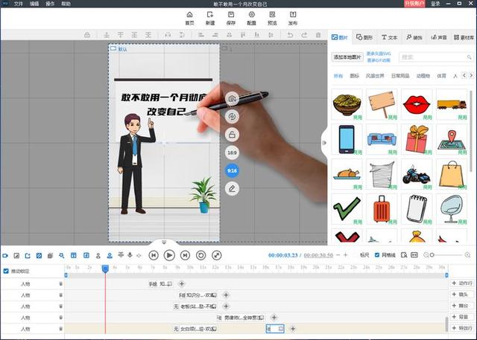This screenshot has height=340, width=477.
Task: Click the 添加本地图片 button
Action: (347, 57)
